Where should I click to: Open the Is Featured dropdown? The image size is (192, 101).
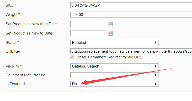[114, 84]
